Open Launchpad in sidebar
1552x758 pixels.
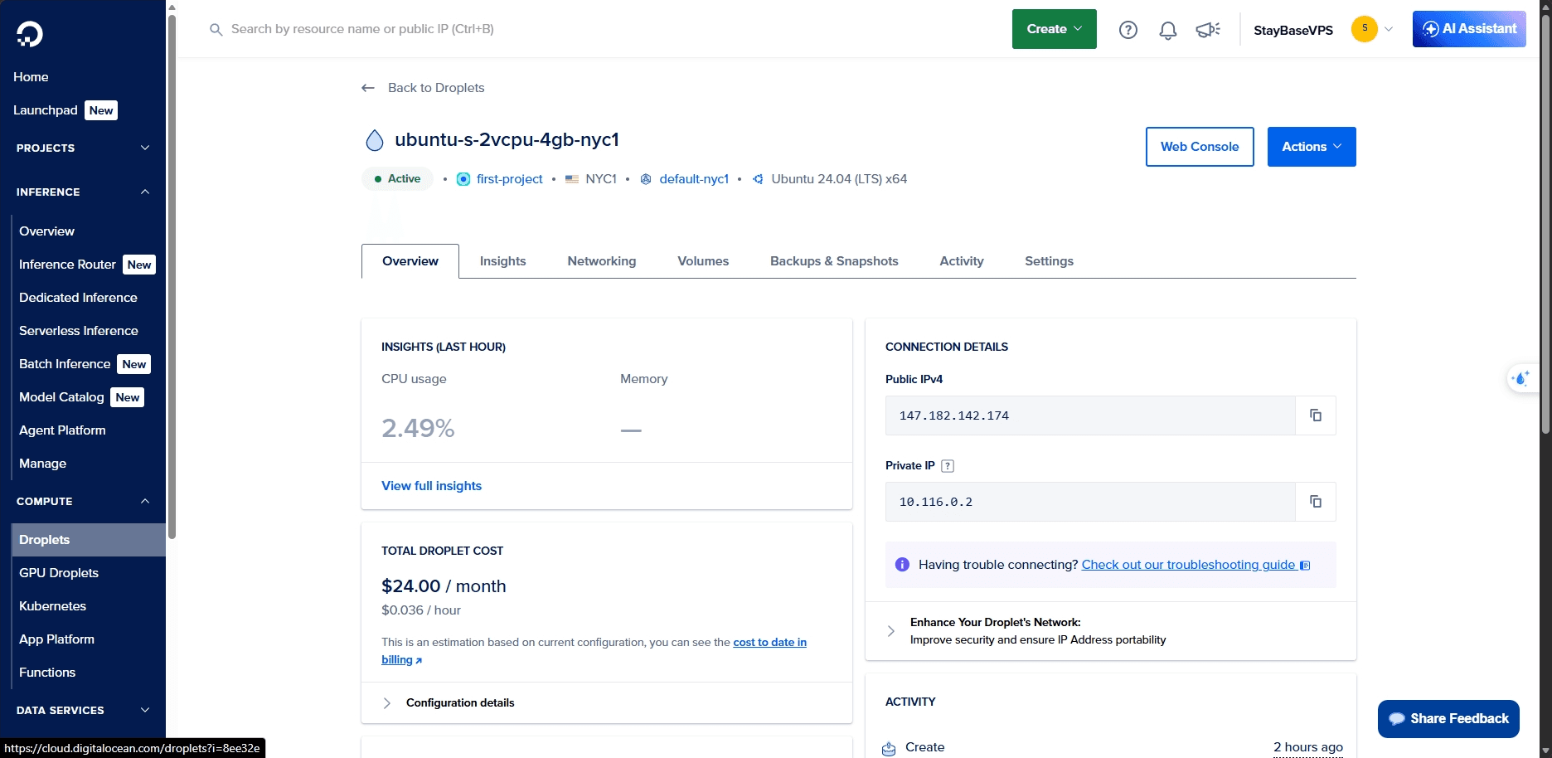46,110
